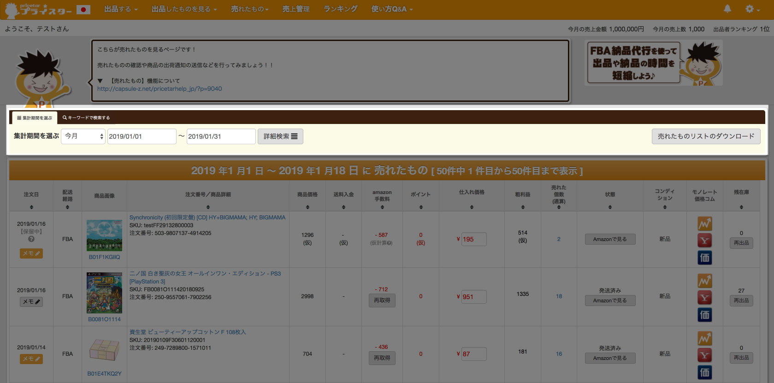Click メモ button for ニノ国 order
Viewport: 774px width, 383px height.
pos(31,302)
